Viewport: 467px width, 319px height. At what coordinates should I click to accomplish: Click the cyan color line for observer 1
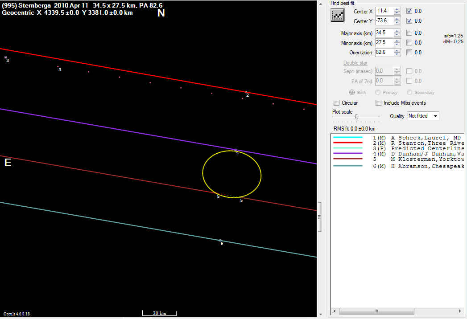[347, 137]
